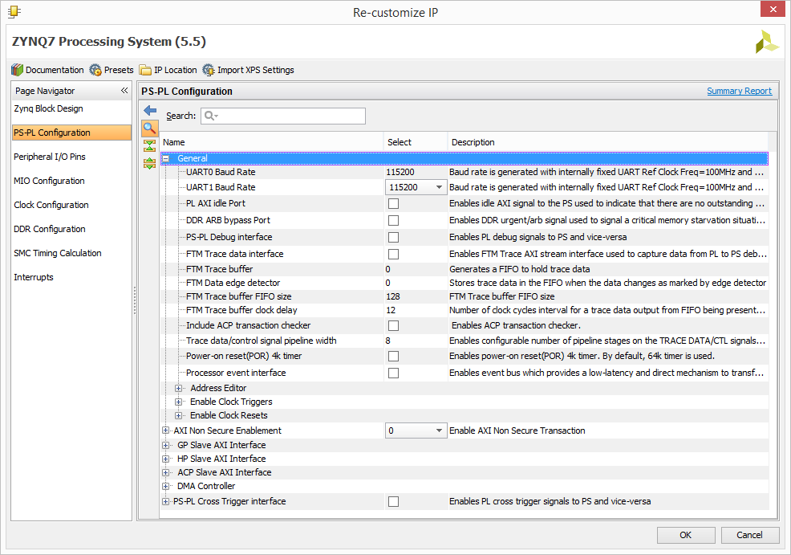Check the Power-on reset(POR) 4k timer box
Image resolution: width=791 pixels, height=555 pixels.
tap(393, 356)
